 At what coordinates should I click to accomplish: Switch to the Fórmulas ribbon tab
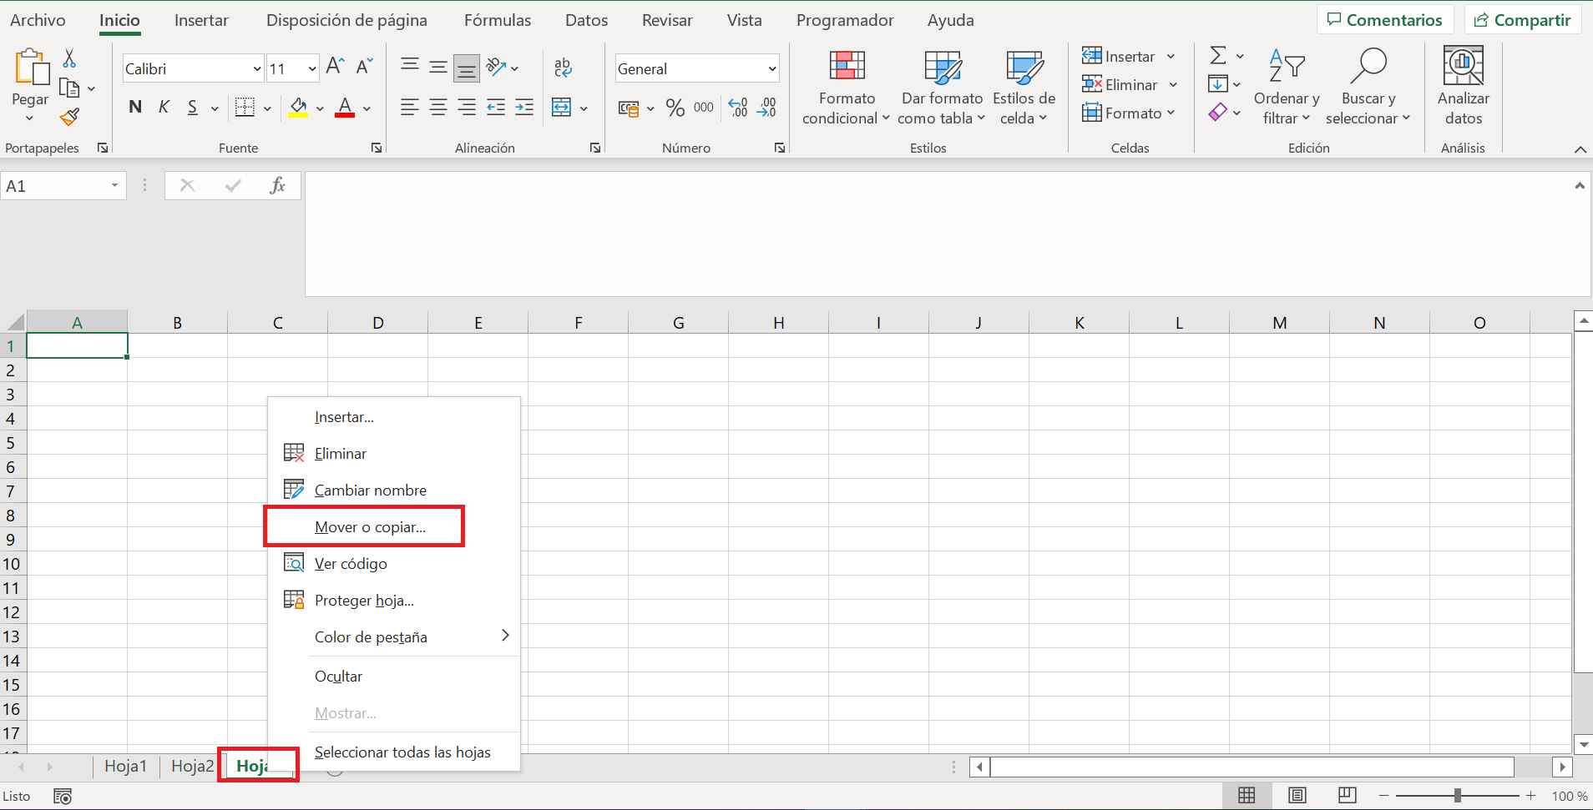(497, 20)
